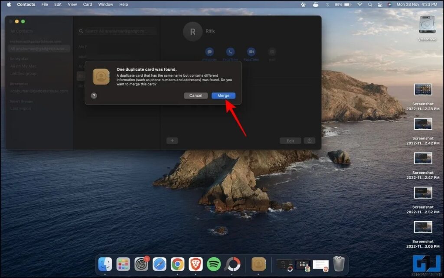Open Brave browser from the Dock
This screenshot has width=444, height=278.
coord(196,264)
